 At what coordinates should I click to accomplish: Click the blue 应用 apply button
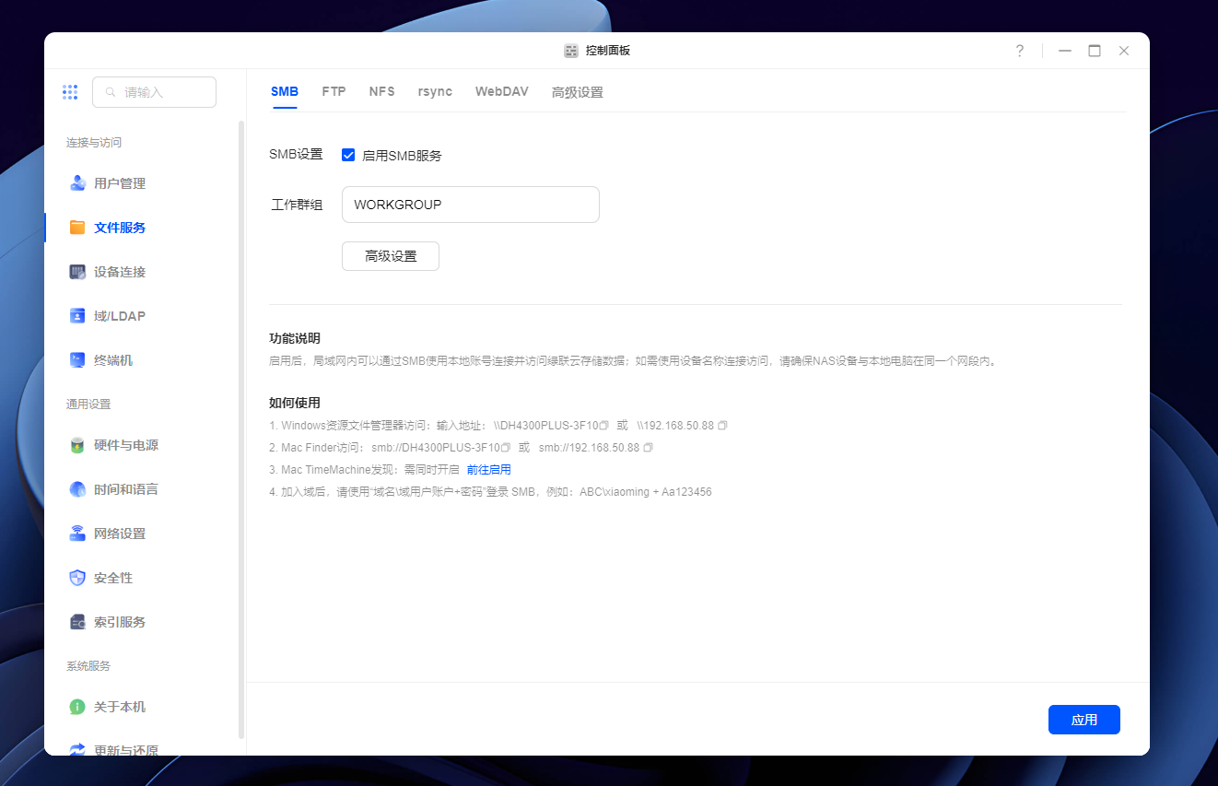coord(1084,720)
